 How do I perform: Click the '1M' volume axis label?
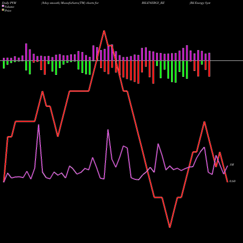coord(232,165)
